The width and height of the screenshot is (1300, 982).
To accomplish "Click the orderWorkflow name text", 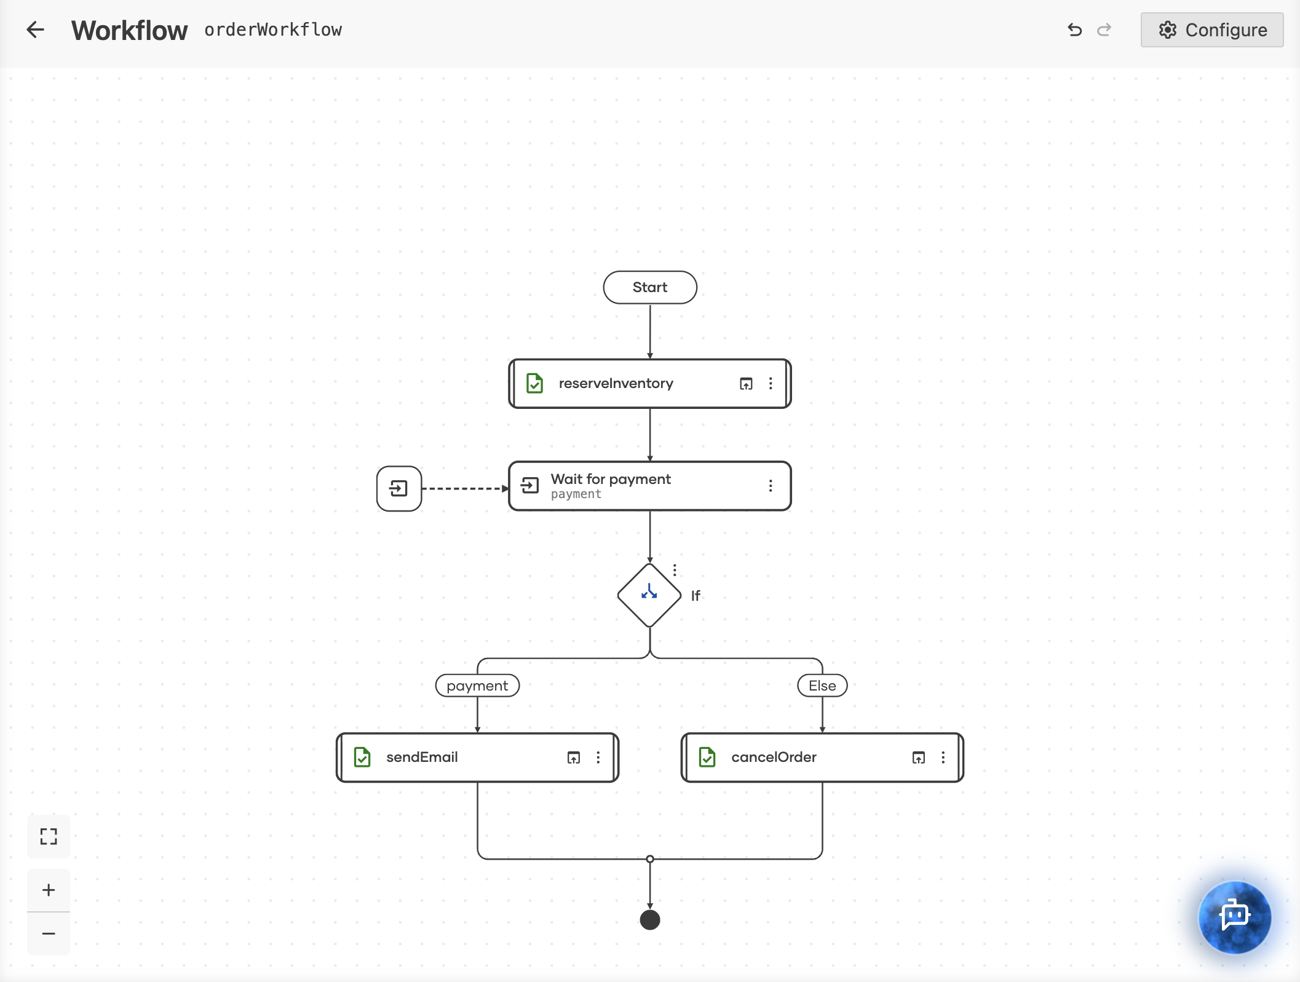I will pos(273,30).
